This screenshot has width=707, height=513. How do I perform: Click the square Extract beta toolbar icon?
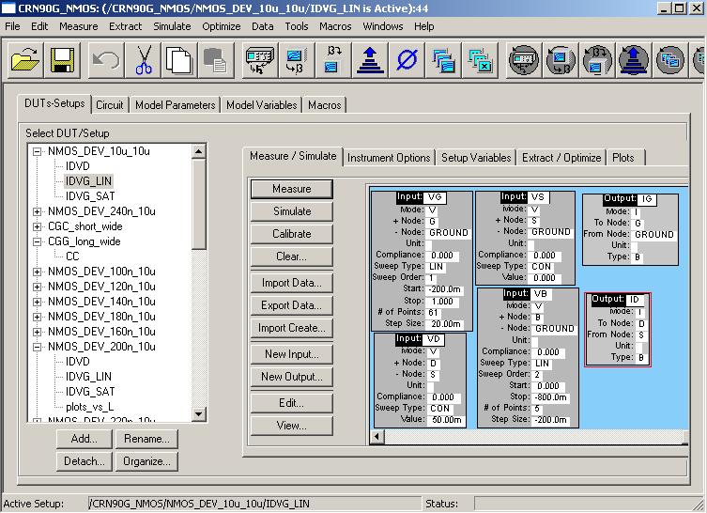tap(332, 60)
